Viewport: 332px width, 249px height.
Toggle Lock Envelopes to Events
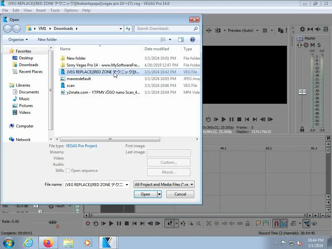[x=306, y=223]
